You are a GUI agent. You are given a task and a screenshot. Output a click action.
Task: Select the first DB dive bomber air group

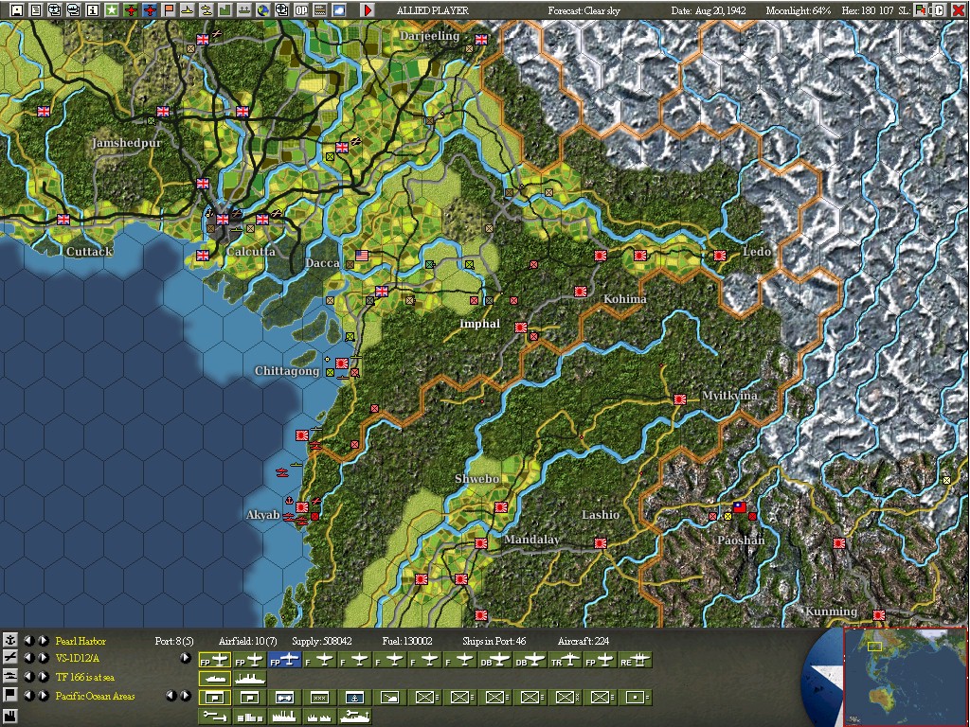coord(495,660)
